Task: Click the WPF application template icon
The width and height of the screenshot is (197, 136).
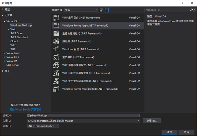Action: 56,18
